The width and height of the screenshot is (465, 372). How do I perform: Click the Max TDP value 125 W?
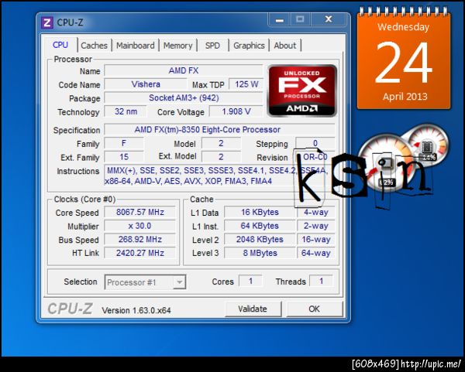pos(246,84)
